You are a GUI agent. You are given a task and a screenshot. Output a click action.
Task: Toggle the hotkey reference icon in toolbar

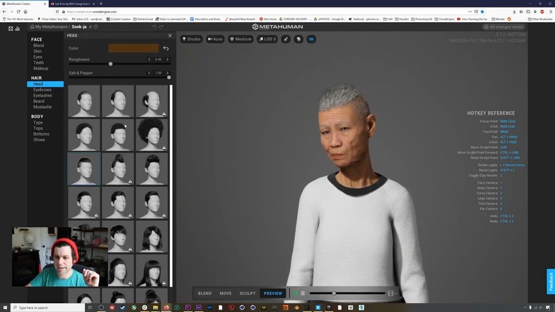tap(311, 39)
